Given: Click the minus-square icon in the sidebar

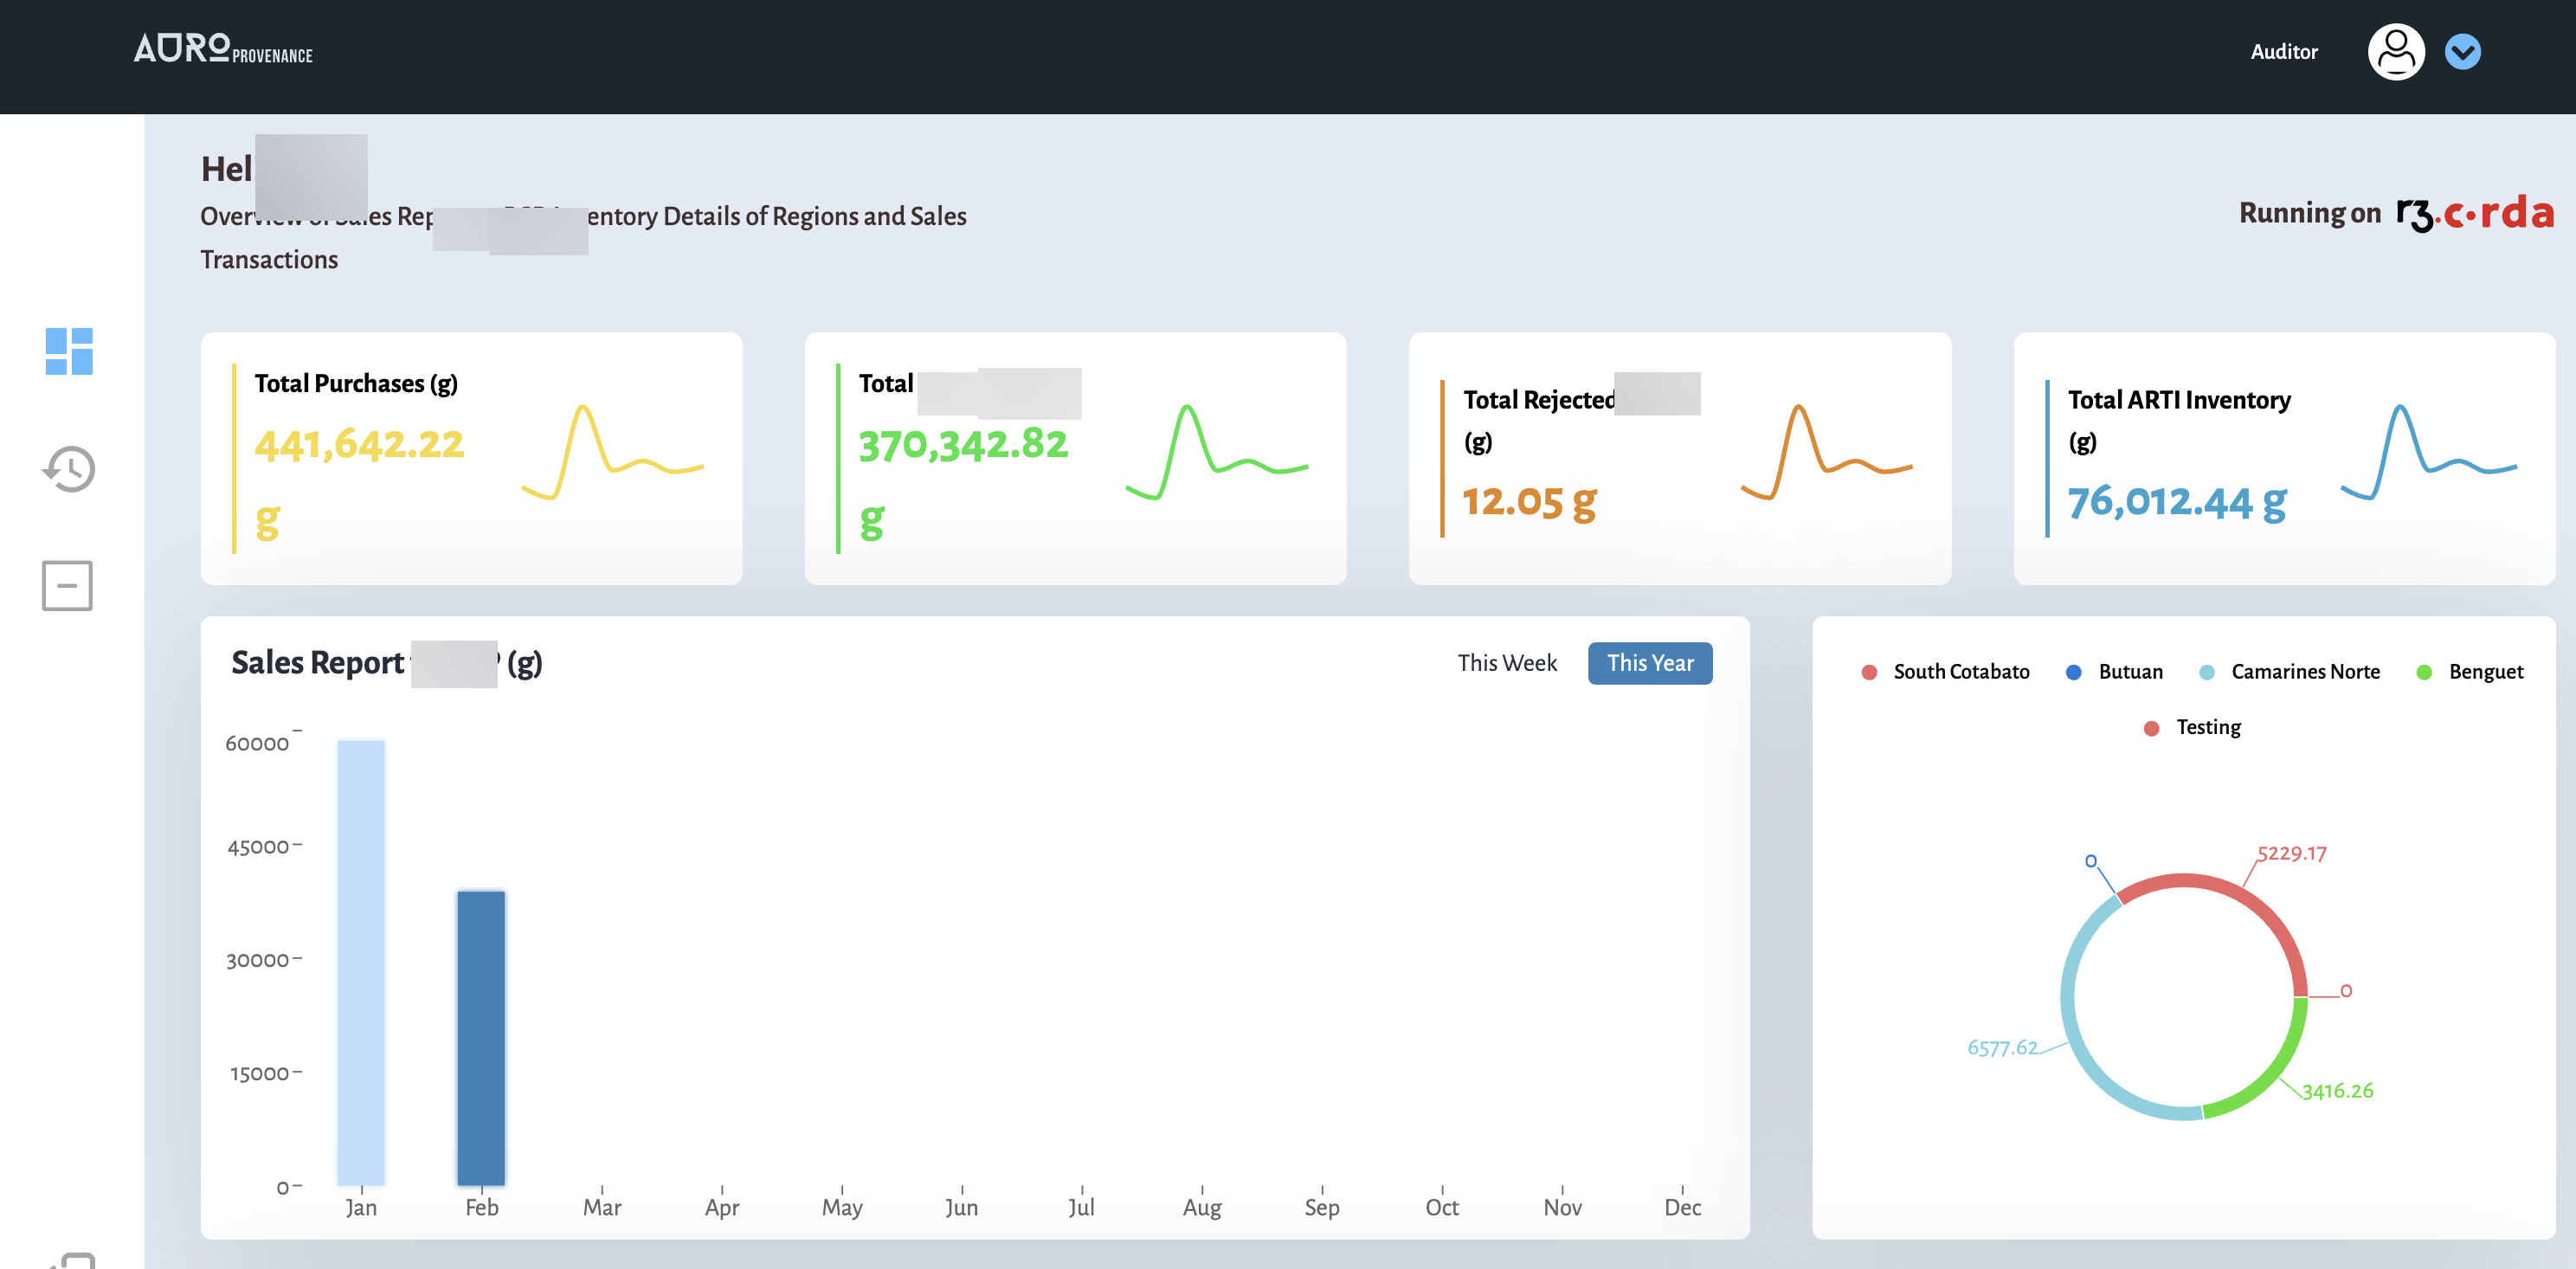Looking at the screenshot, I should click(67, 585).
